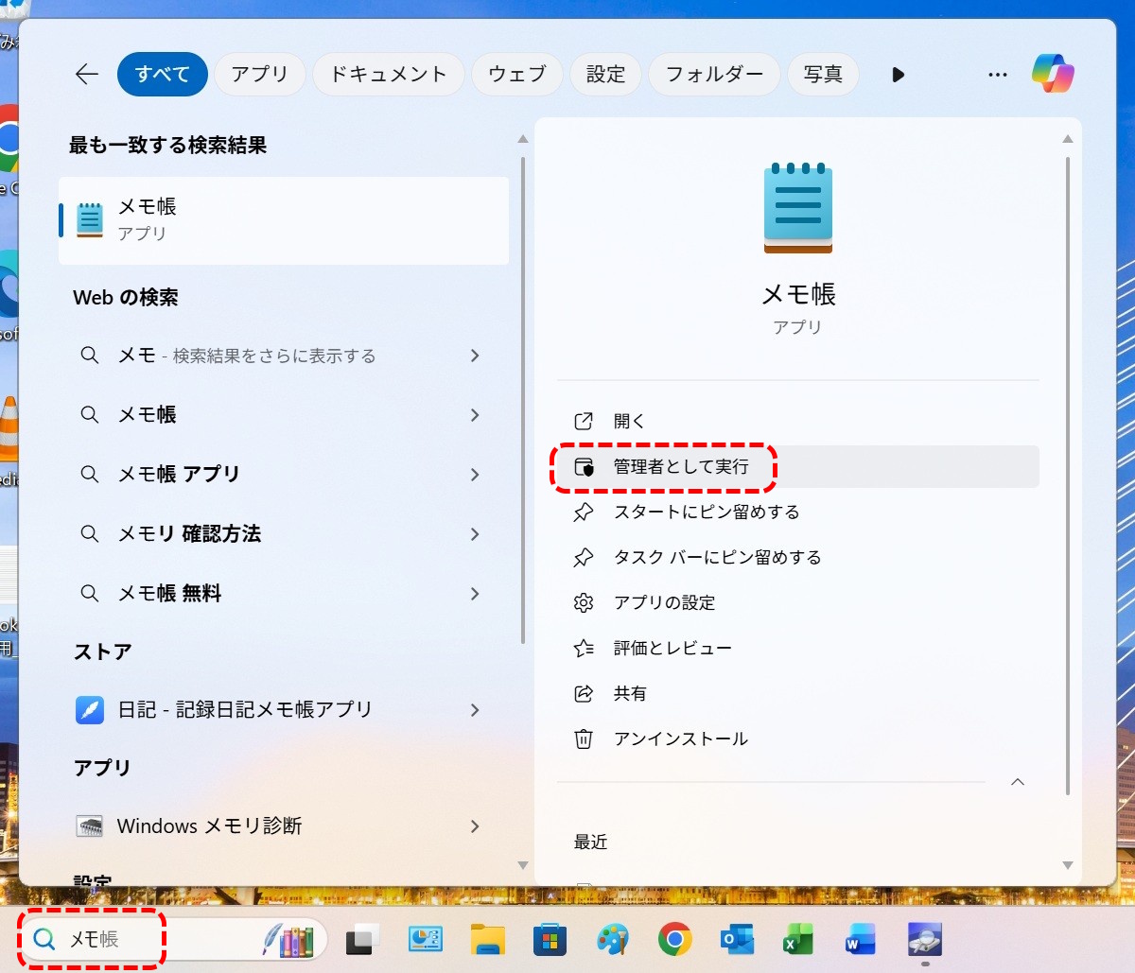Screen dimensions: 1135x973
Task: Launch Microsoft Store from the taskbar
Action: 550,940
